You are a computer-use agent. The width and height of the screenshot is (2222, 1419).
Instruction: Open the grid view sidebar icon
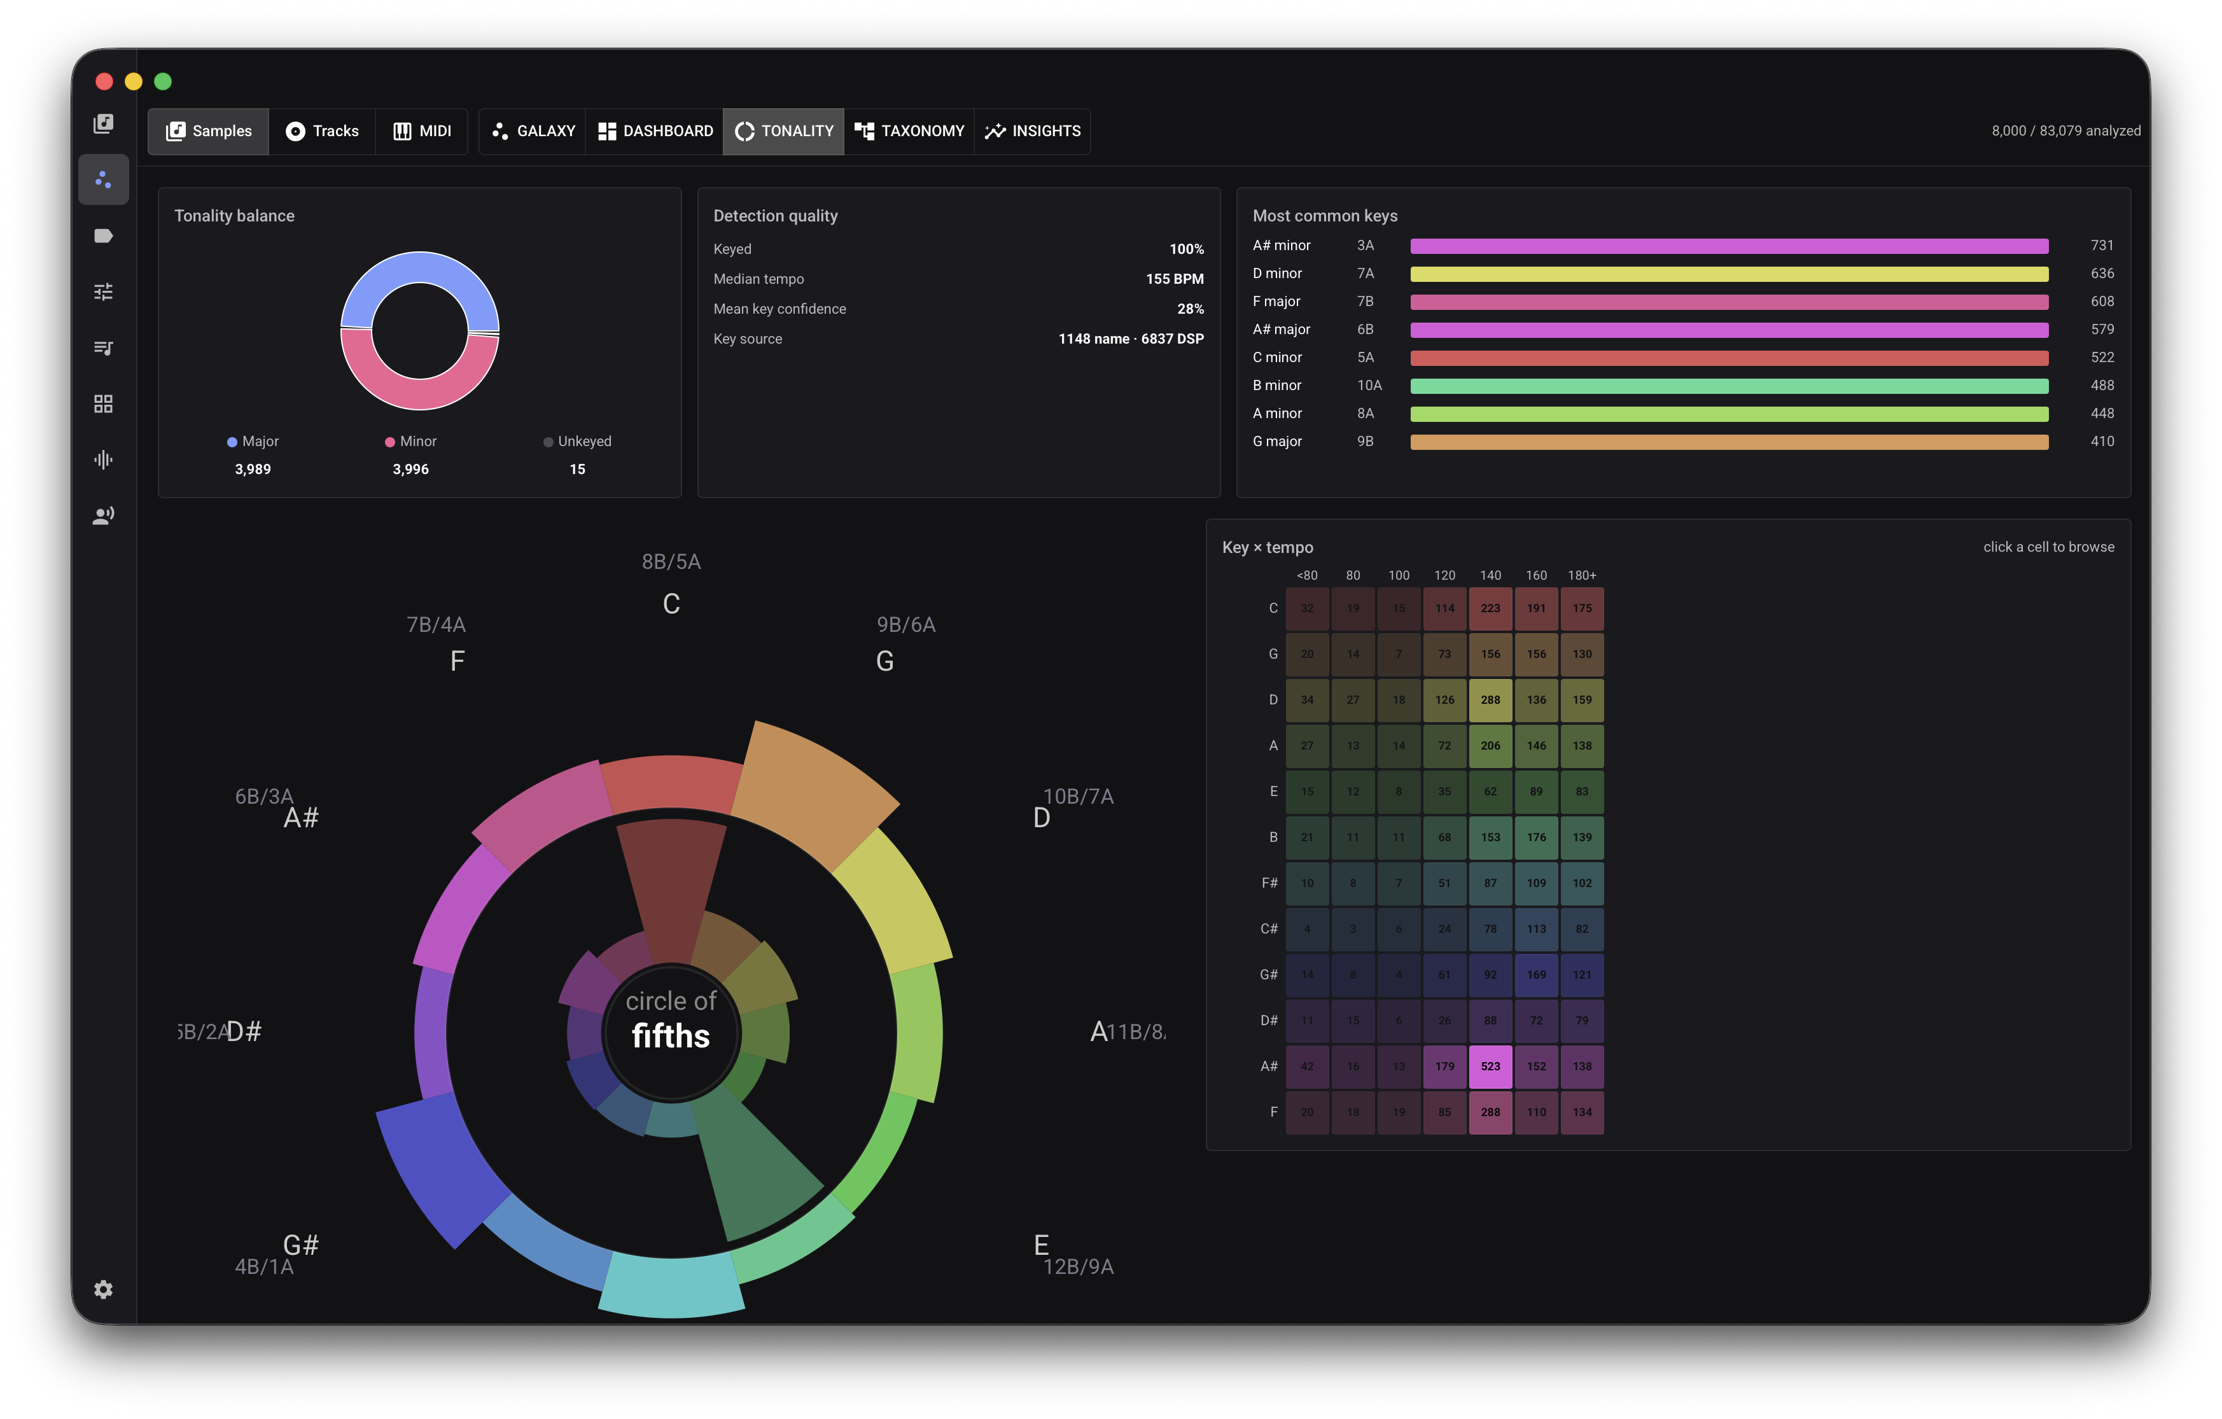point(103,403)
